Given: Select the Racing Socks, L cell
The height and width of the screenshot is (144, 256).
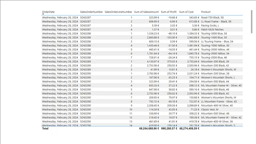Looking at the screenshot, I should click(210, 26).
